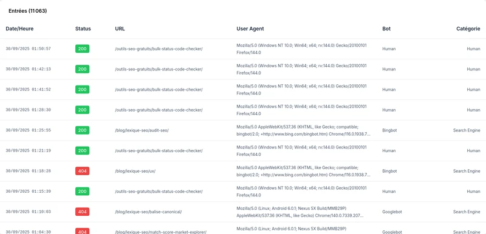
Task: Open the /blog/lexique-seo/audit-seo/ URL
Action: click(x=142, y=130)
